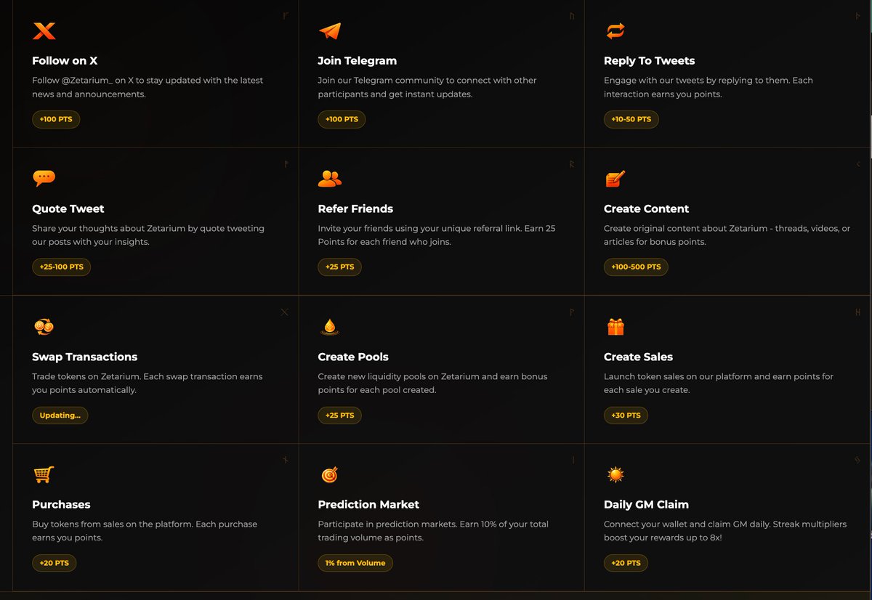Image resolution: width=872 pixels, height=600 pixels.
Task: Click the +20 PTS badge under Daily GM Claim
Action: tap(626, 563)
